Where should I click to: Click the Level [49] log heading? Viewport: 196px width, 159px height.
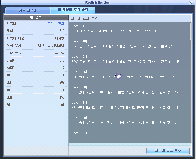point(80,118)
